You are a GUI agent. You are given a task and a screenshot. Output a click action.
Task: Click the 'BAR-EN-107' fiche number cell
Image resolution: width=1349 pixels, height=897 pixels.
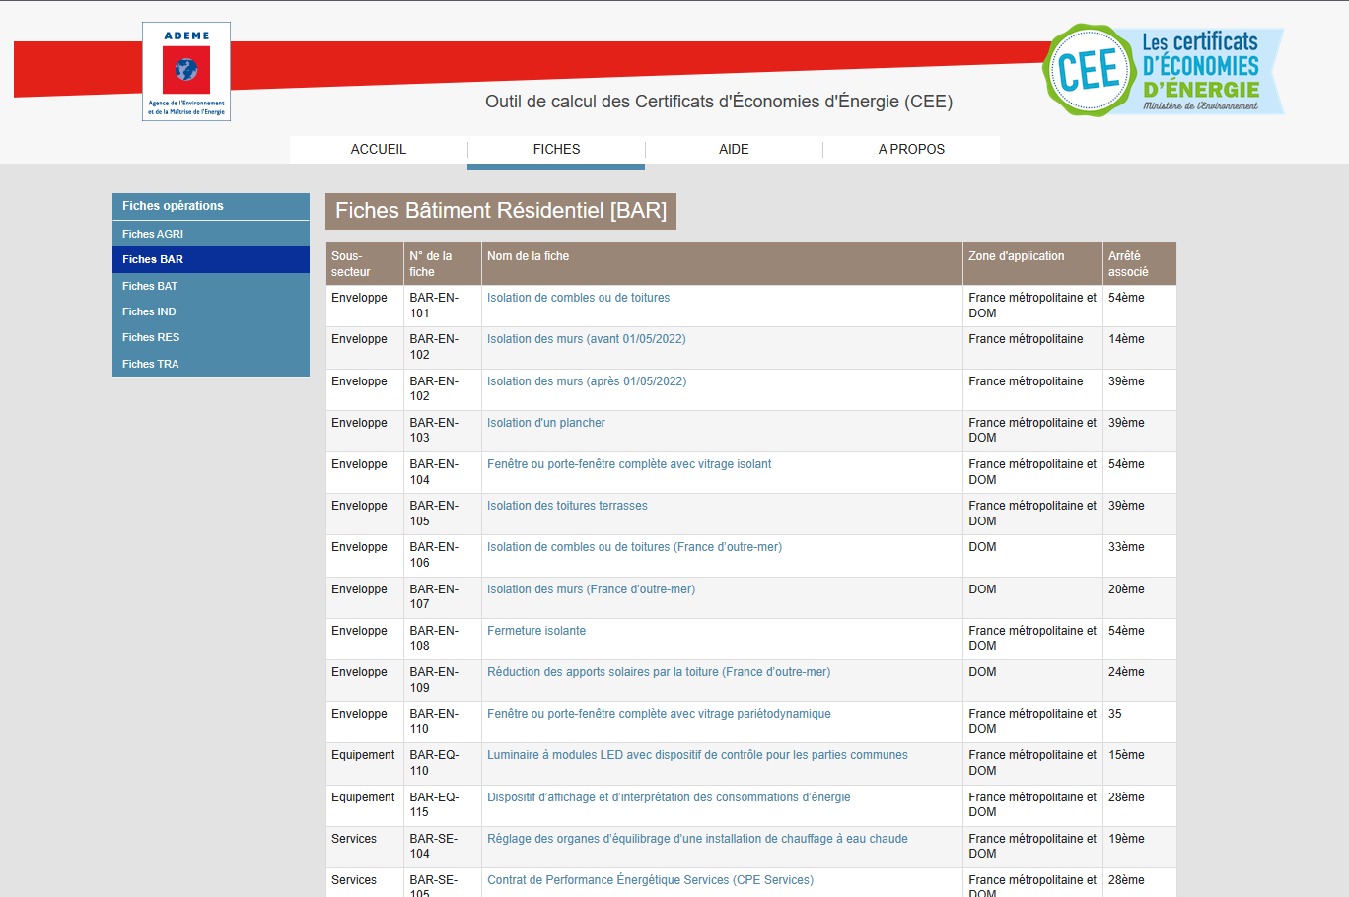point(443,597)
